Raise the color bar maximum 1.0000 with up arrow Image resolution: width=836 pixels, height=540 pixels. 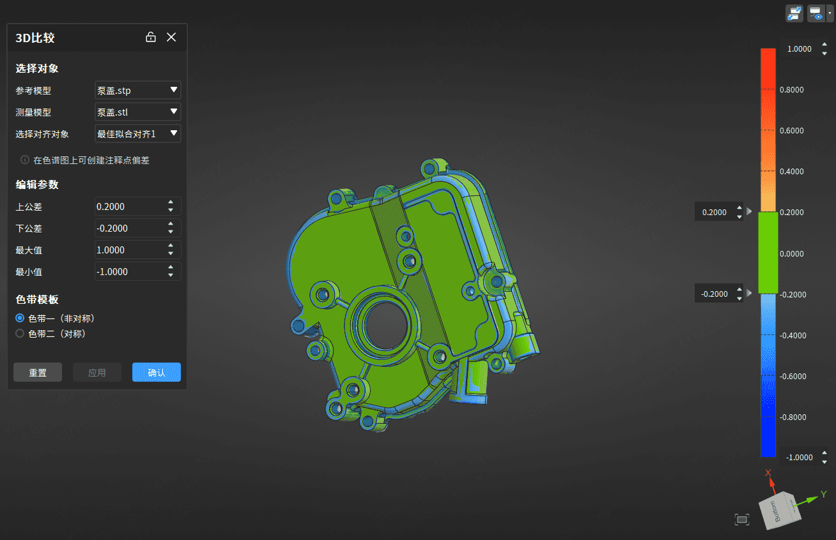(x=824, y=45)
